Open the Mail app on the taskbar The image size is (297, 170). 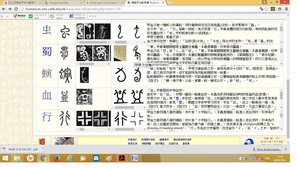click(96, 158)
